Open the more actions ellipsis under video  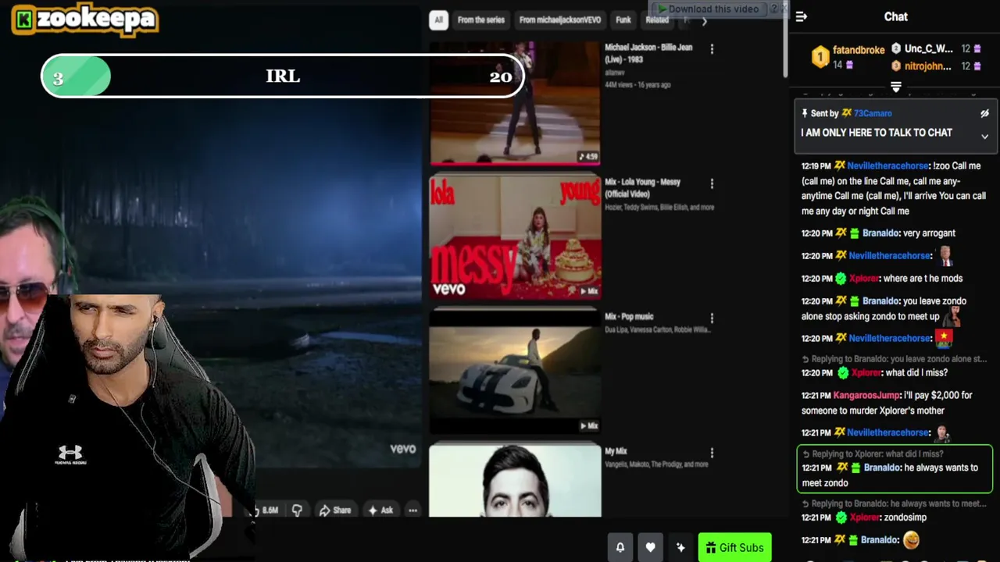(x=412, y=510)
